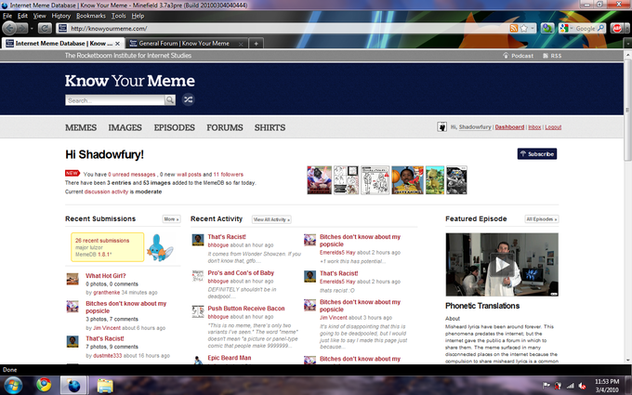Open the Windows Start orb
The image size is (632, 395).
point(13,385)
